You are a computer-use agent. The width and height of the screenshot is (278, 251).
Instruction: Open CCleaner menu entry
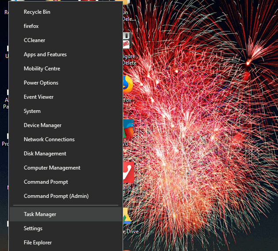point(66,40)
